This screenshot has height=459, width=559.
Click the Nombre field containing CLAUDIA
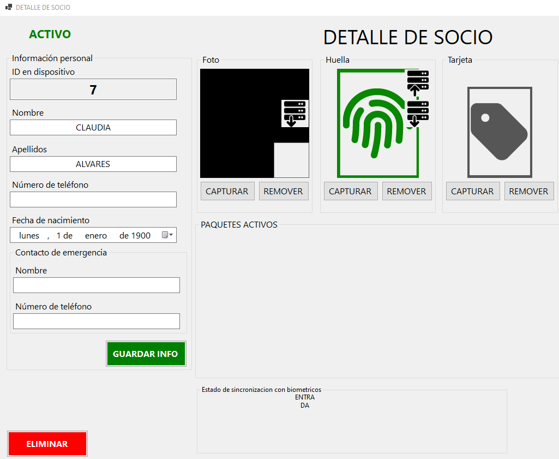[93, 128]
